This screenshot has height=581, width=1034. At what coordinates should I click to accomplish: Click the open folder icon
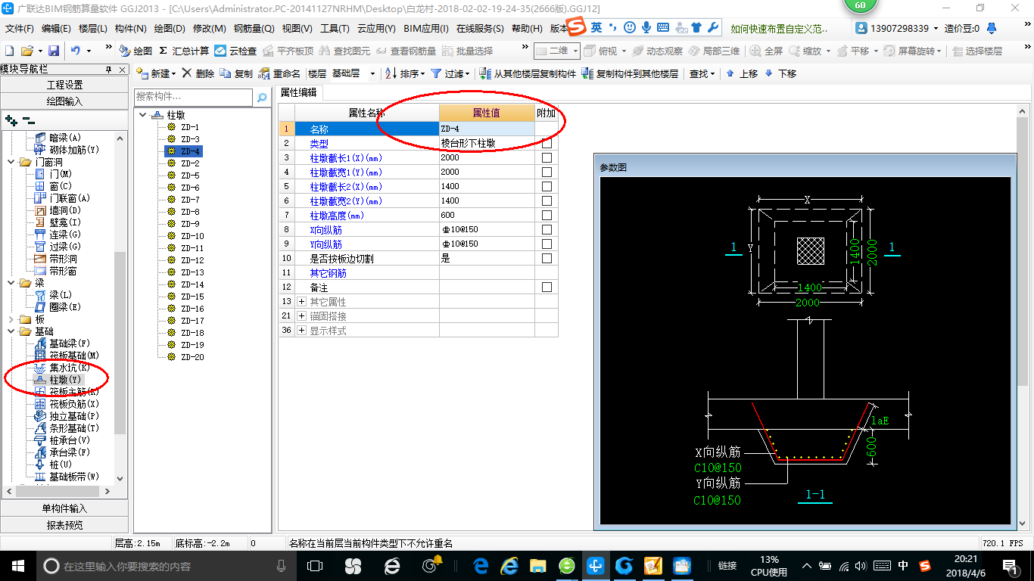26,51
